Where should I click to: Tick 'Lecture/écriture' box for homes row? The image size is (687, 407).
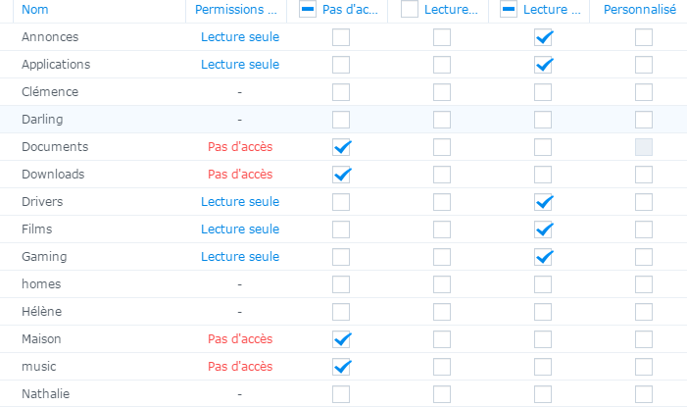[x=443, y=284]
